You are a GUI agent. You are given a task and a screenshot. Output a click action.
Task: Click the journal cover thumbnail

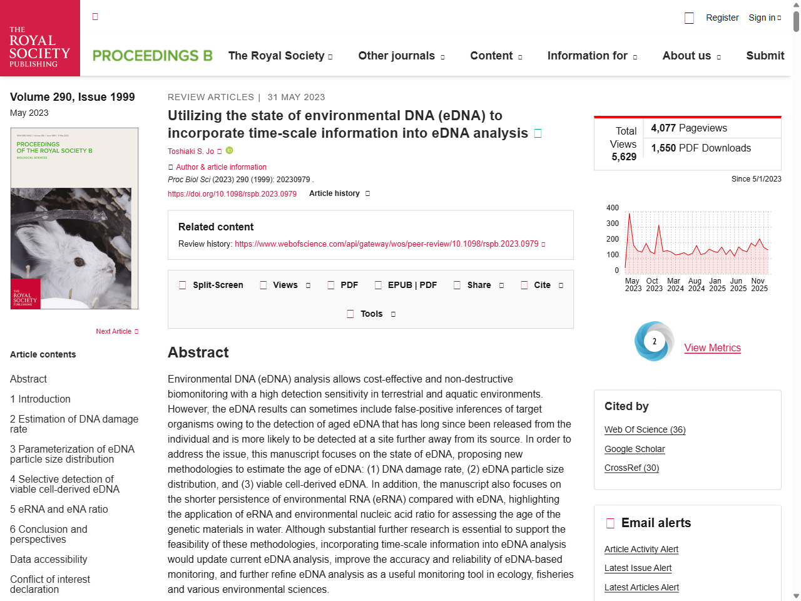coord(74,218)
